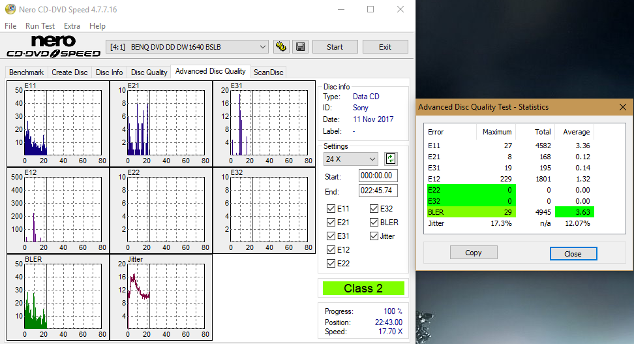Open the BENQ DVD drive selection dropdown
The width and height of the screenshot is (634, 344).
[187, 47]
